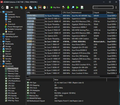The height and width of the screenshot is (105, 120).
Task: Open the Results document with checkmark icon
Action: coord(82,7)
